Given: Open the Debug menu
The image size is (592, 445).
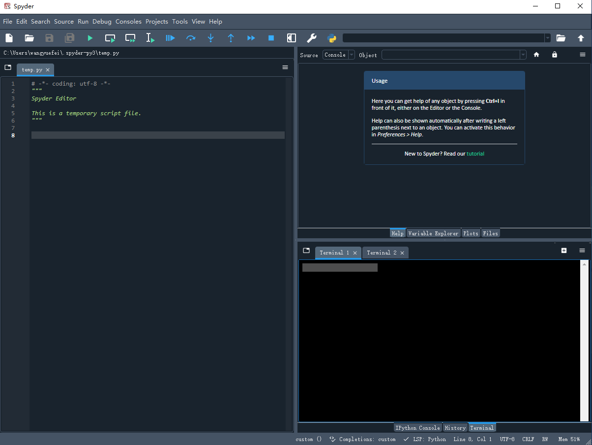Looking at the screenshot, I should click(102, 21).
